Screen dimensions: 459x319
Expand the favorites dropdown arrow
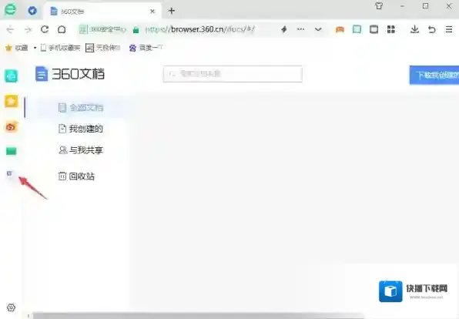pyautogui.click(x=35, y=48)
